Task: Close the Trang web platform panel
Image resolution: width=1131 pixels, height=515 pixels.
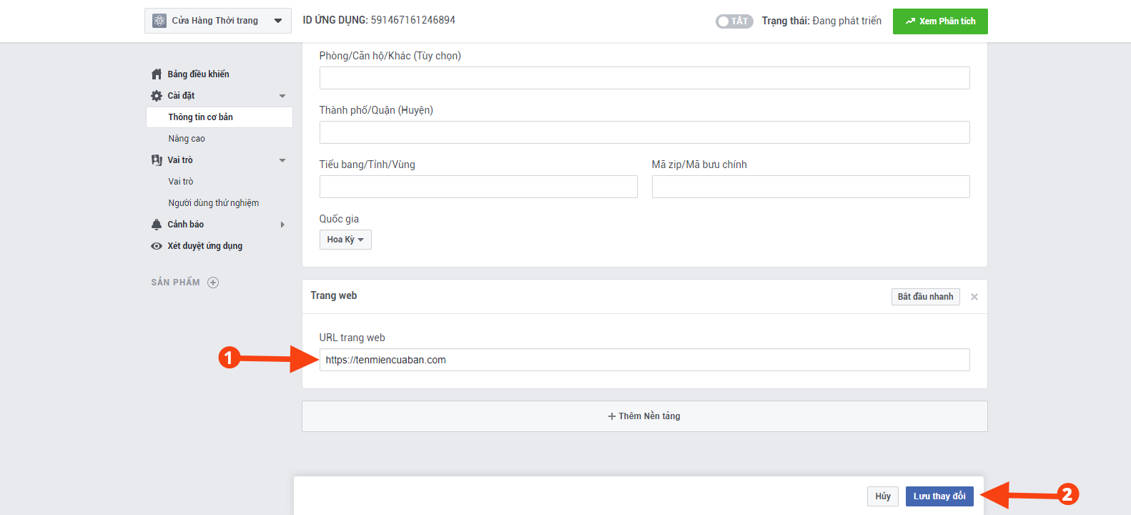Action: (x=974, y=297)
